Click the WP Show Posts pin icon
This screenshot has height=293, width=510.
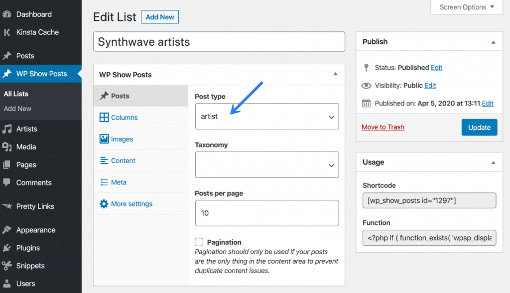click(x=7, y=74)
